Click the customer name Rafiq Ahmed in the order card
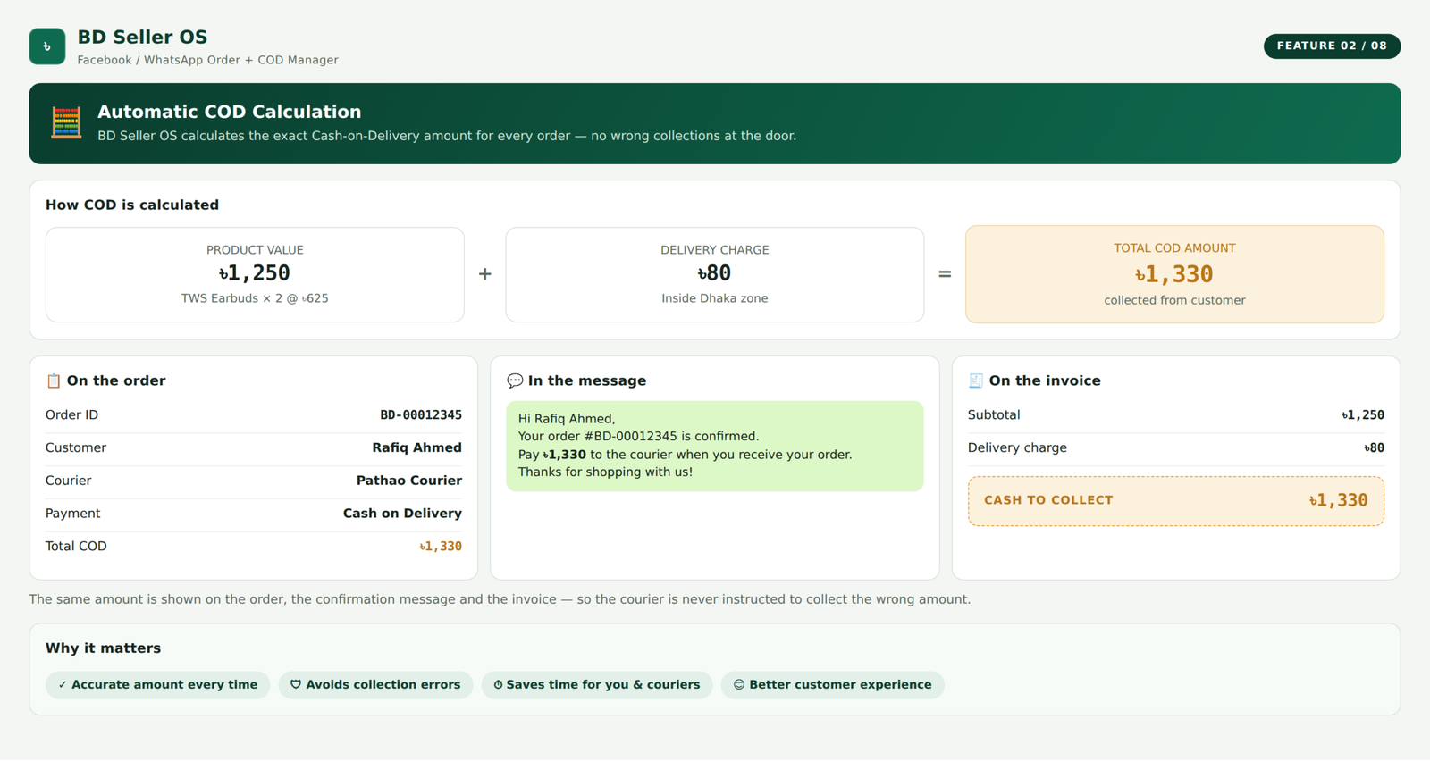Screen dimensions: 1430x761 coord(417,448)
